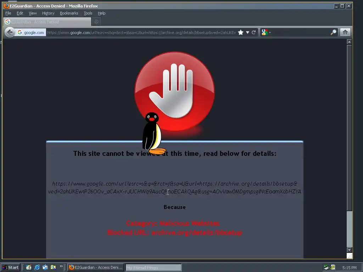Click the google.com site identity button

point(31,33)
